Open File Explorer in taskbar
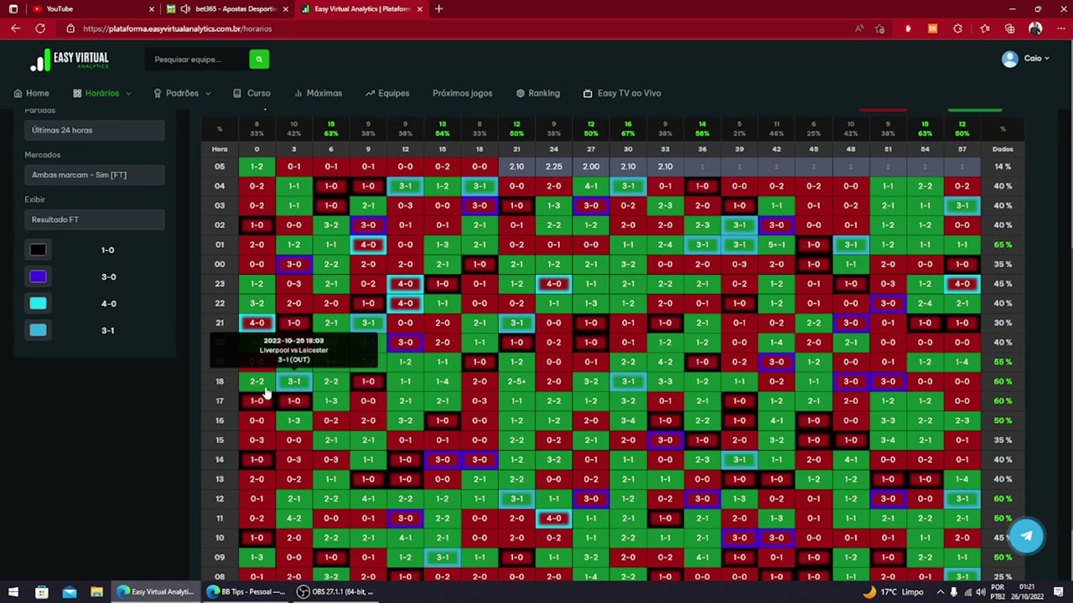The width and height of the screenshot is (1073, 603). [x=97, y=592]
